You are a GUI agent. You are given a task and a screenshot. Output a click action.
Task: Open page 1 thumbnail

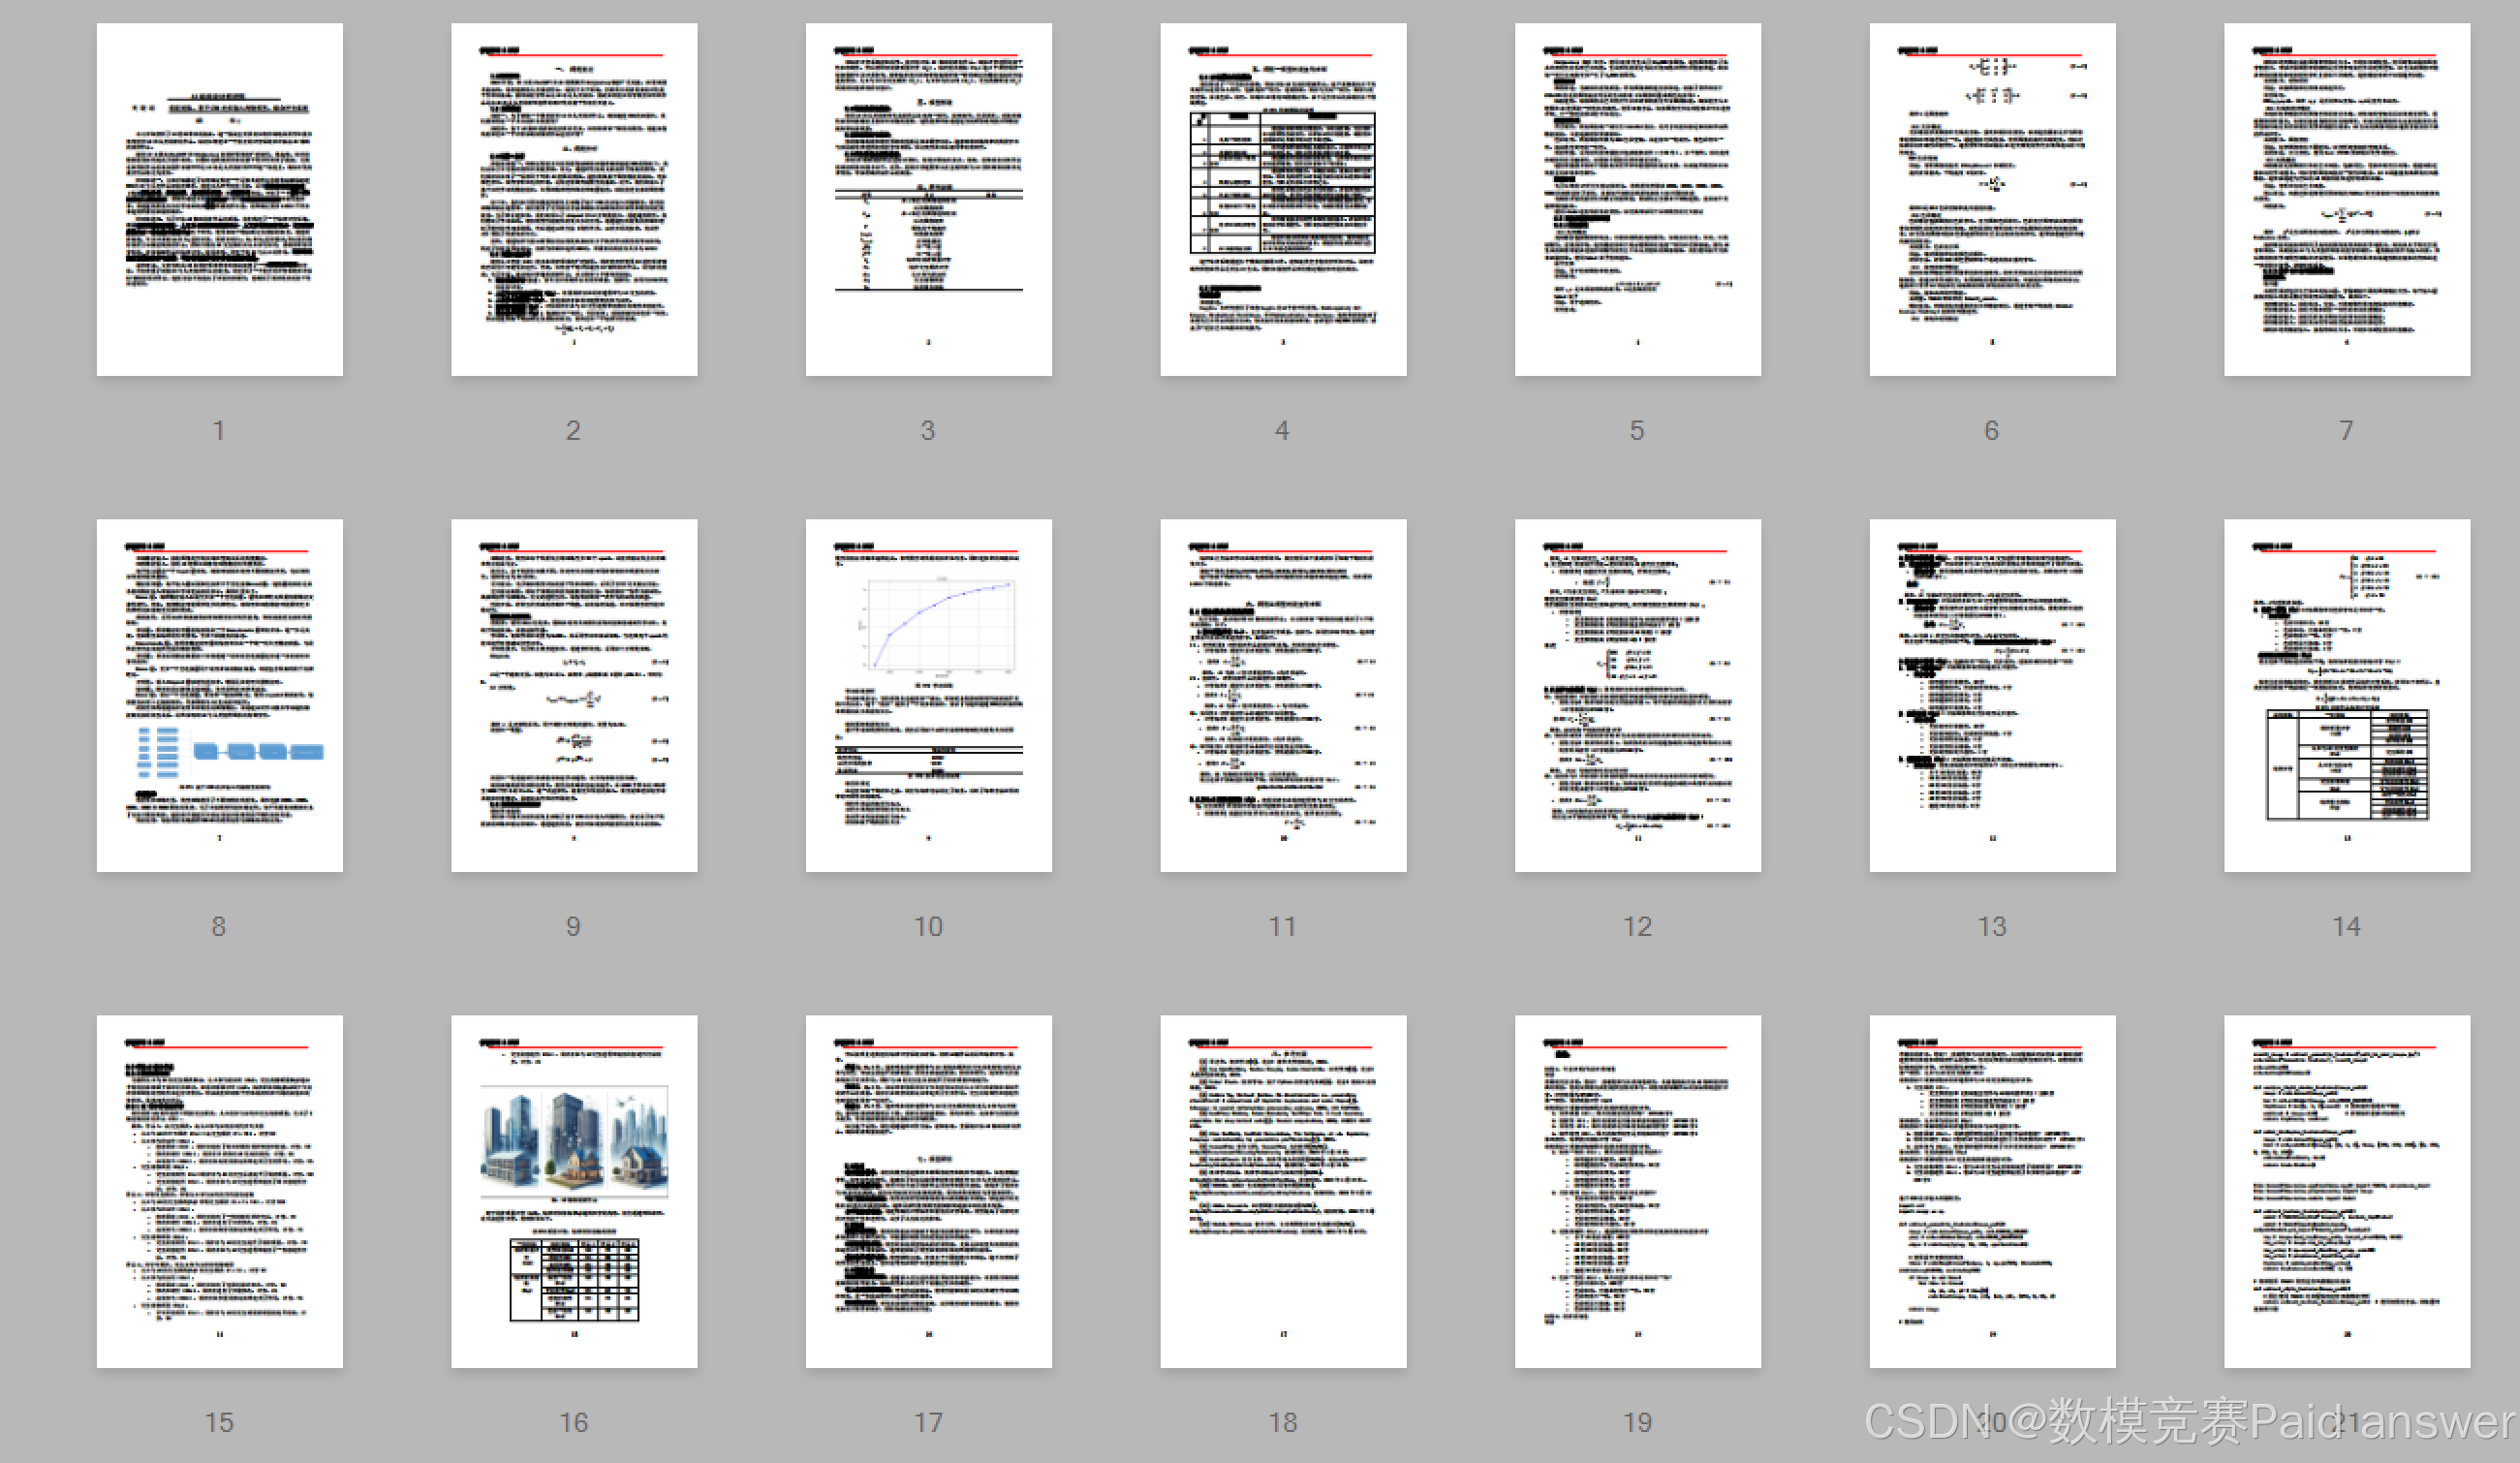tap(219, 199)
